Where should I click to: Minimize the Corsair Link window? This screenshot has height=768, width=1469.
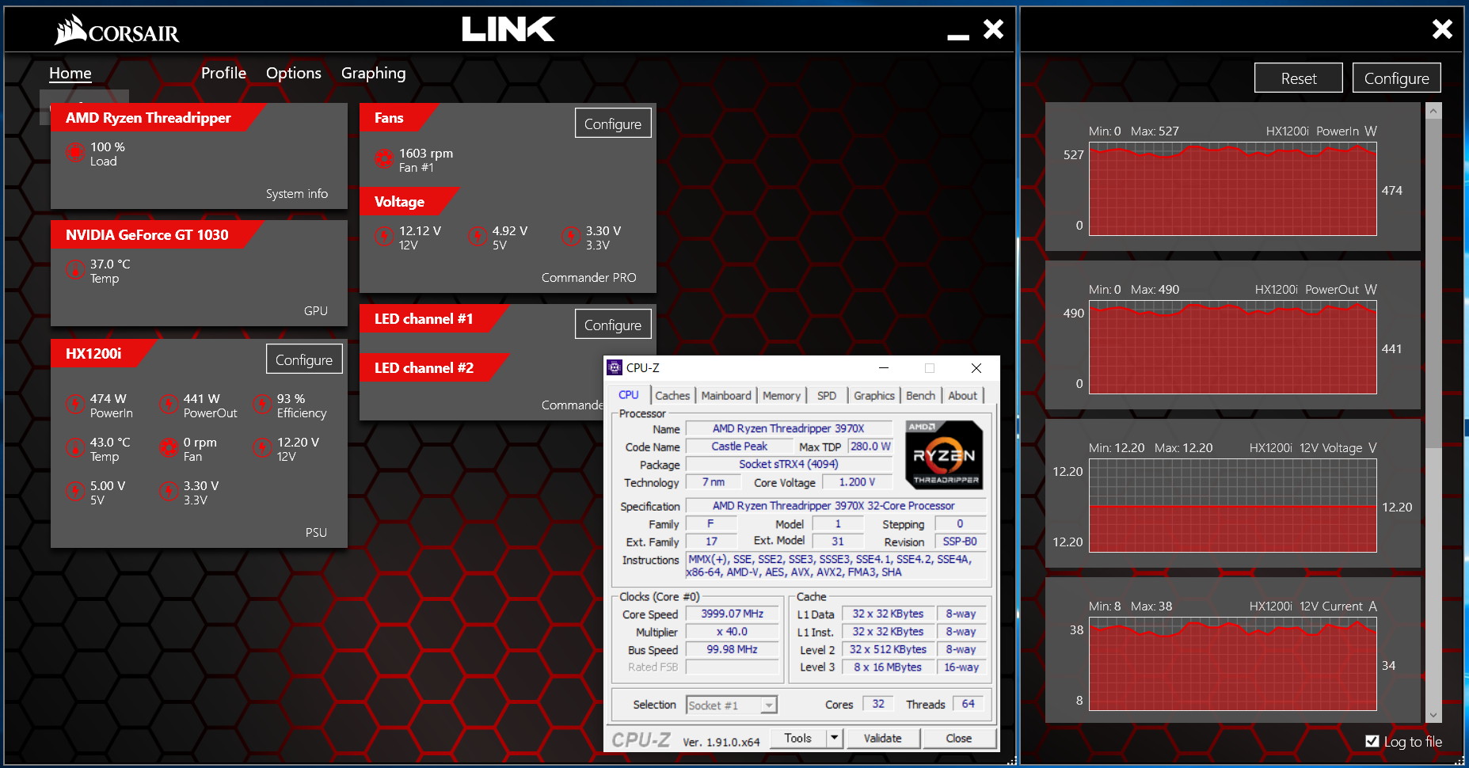point(958,36)
